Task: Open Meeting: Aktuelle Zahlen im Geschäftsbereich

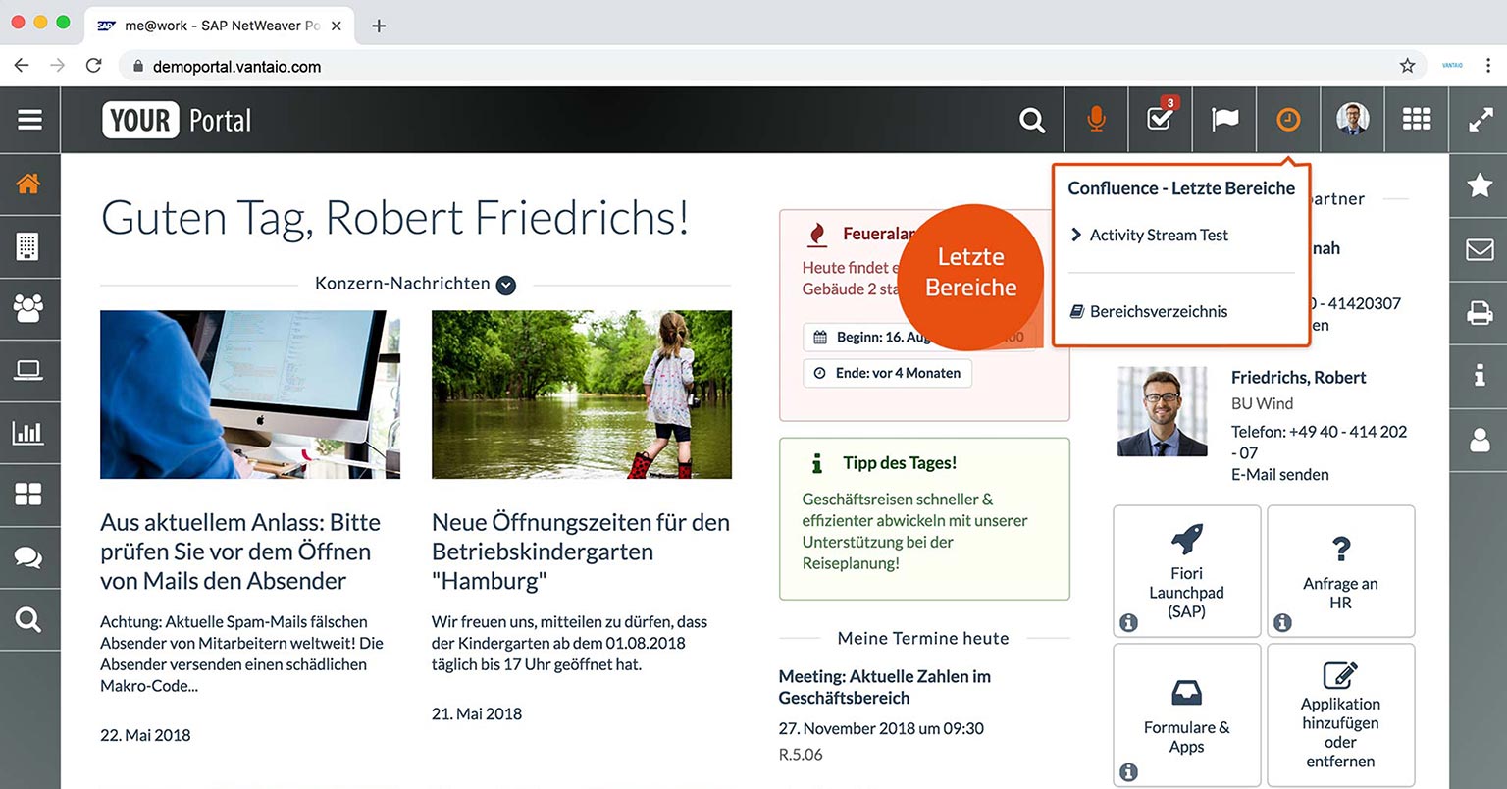Action: tap(885, 687)
